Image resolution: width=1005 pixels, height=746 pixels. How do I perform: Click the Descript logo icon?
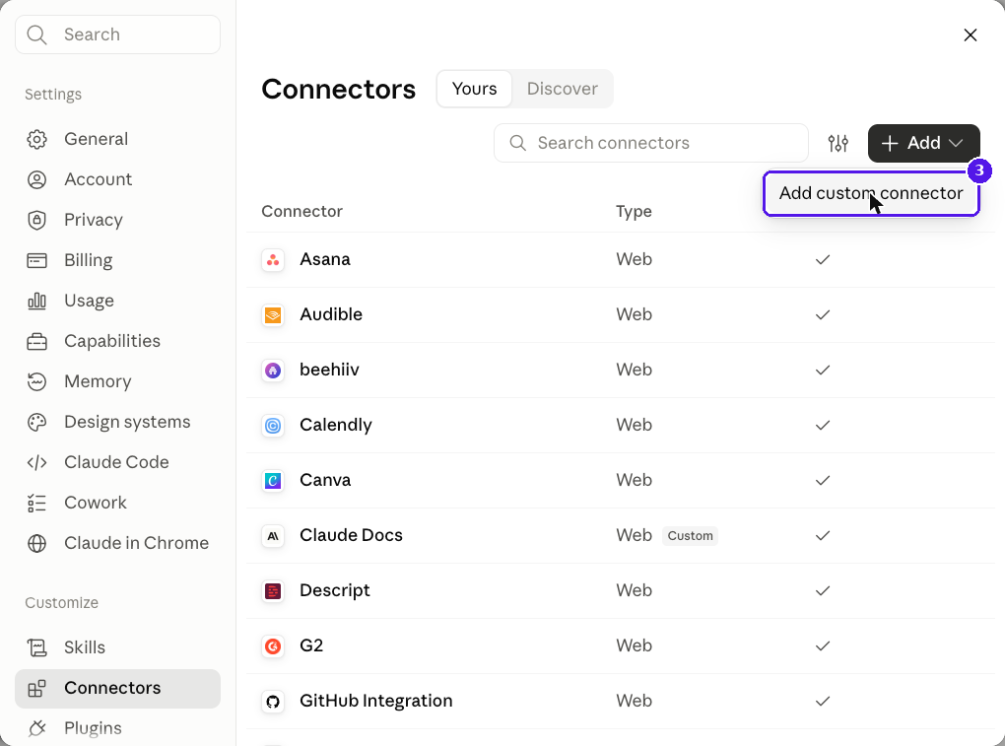coord(273,590)
